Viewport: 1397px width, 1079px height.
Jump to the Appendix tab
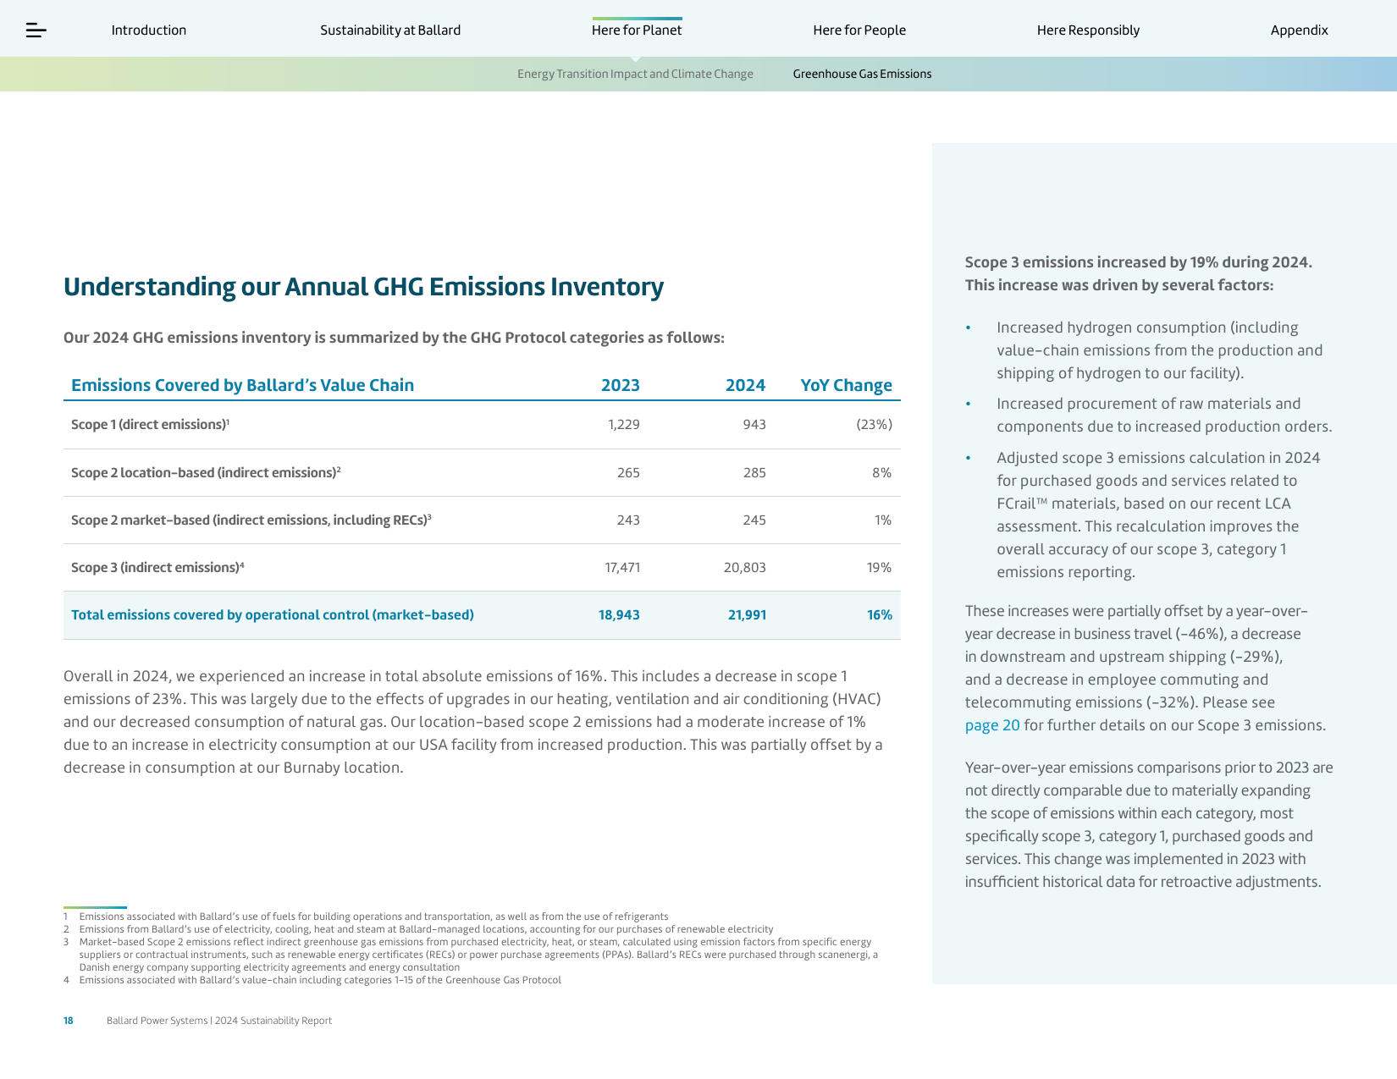[x=1299, y=30]
